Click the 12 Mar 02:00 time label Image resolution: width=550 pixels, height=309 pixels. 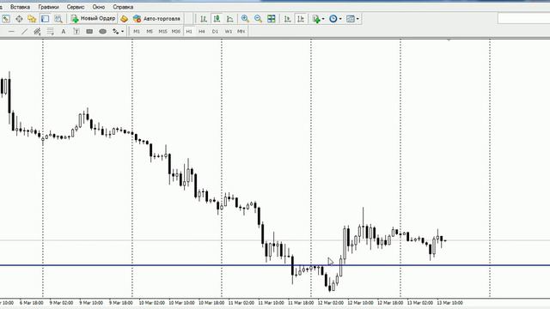pos(331,303)
